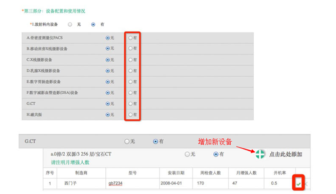Pick 无 for C.X线摄影设备
The height and width of the screenshot is (194, 336).
[108, 60]
